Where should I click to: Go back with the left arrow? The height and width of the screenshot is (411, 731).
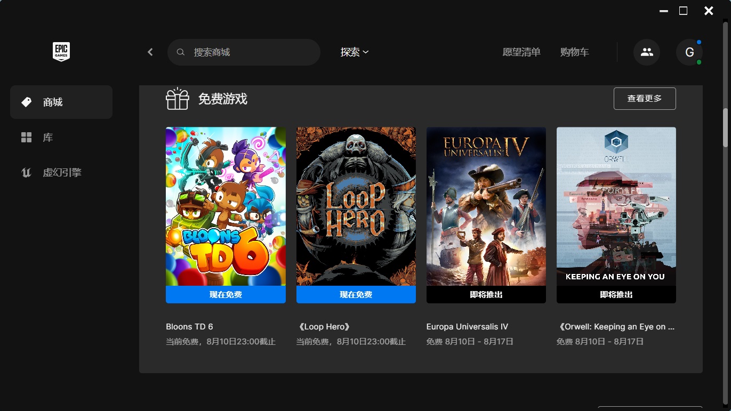(150, 52)
